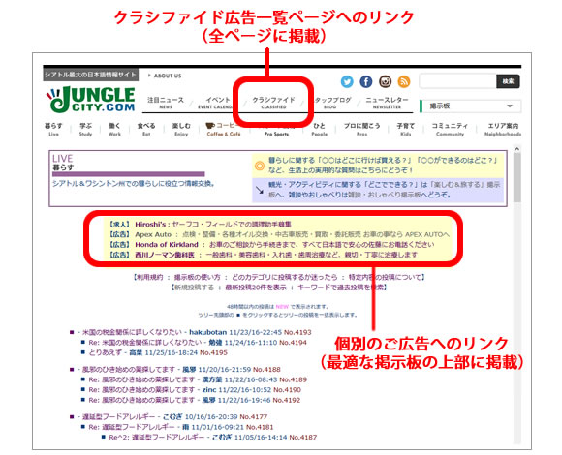This screenshot has width=562, height=455.
Task: Select the 学ぶ Study category
Action: pyautogui.click(x=85, y=129)
